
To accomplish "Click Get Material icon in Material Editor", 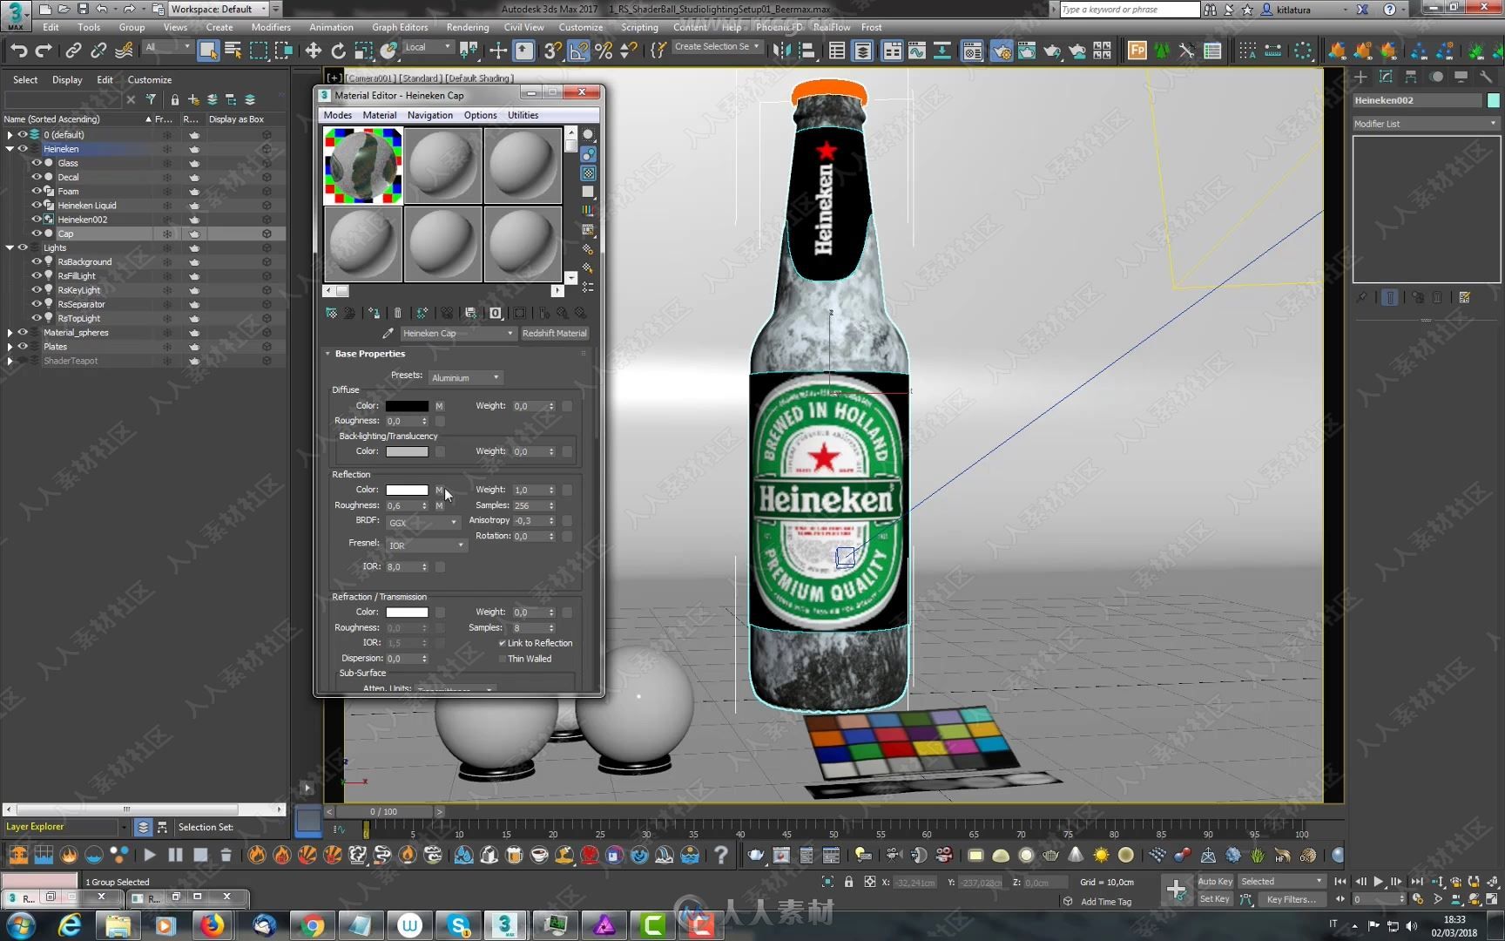I will point(331,313).
